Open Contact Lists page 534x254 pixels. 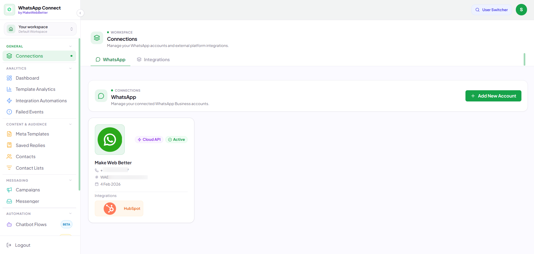click(39, 168)
